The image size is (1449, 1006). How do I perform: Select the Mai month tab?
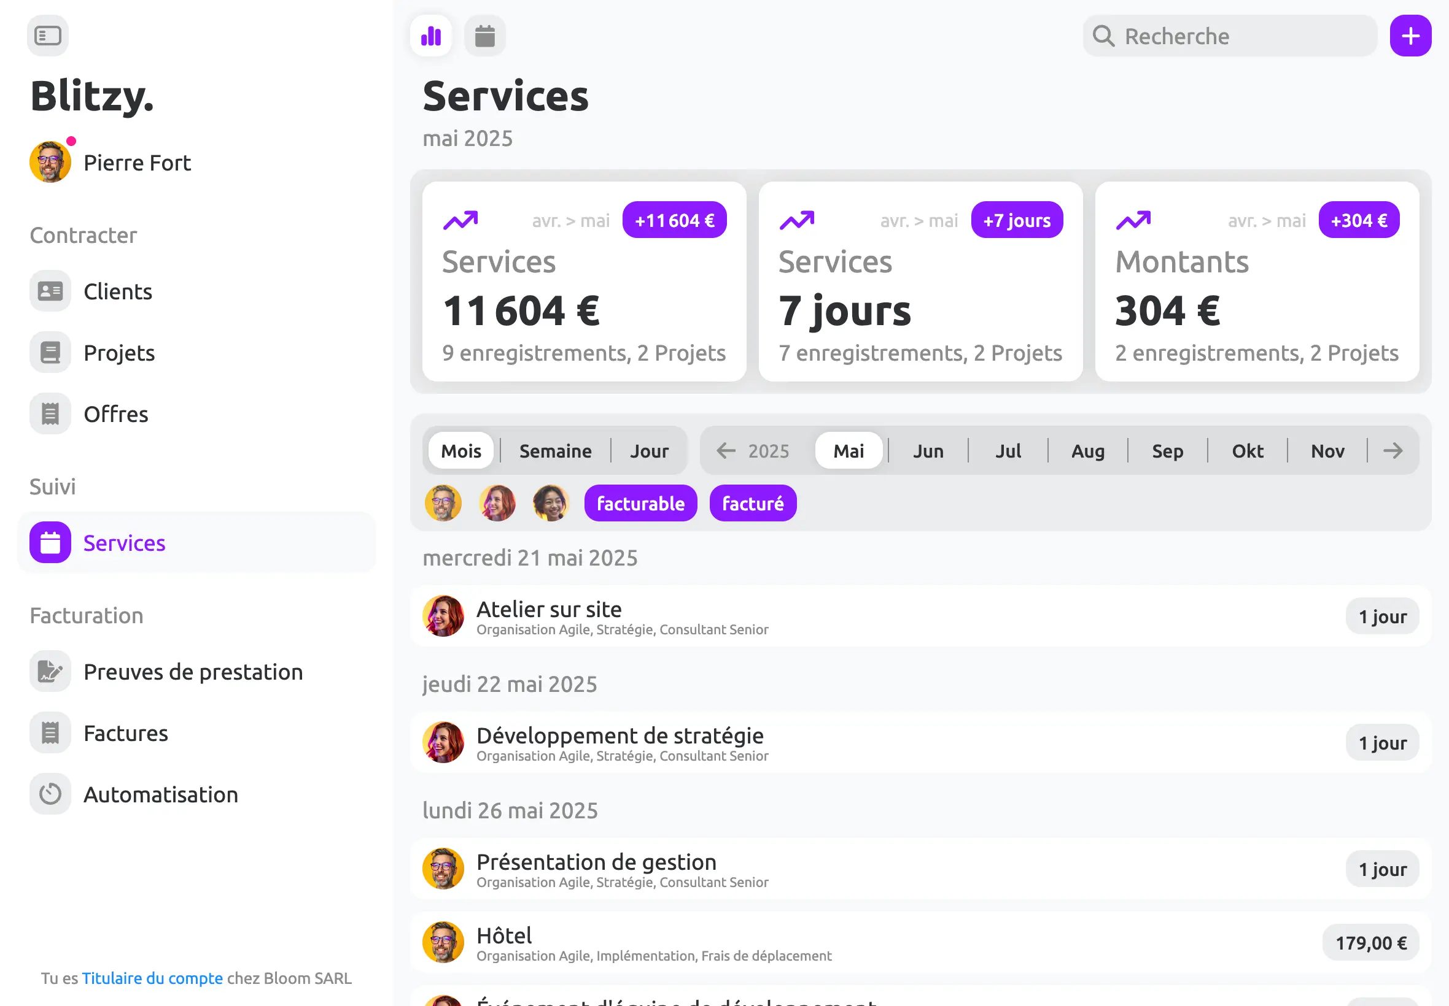click(x=849, y=451)
